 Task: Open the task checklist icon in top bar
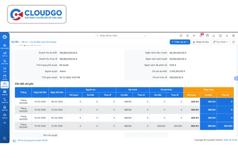(221, 36)
